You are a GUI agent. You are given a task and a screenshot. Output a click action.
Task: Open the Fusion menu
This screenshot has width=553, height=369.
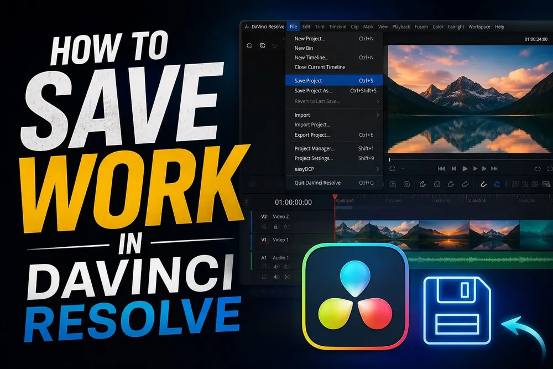pyautogui.click(x=421, y=27)
